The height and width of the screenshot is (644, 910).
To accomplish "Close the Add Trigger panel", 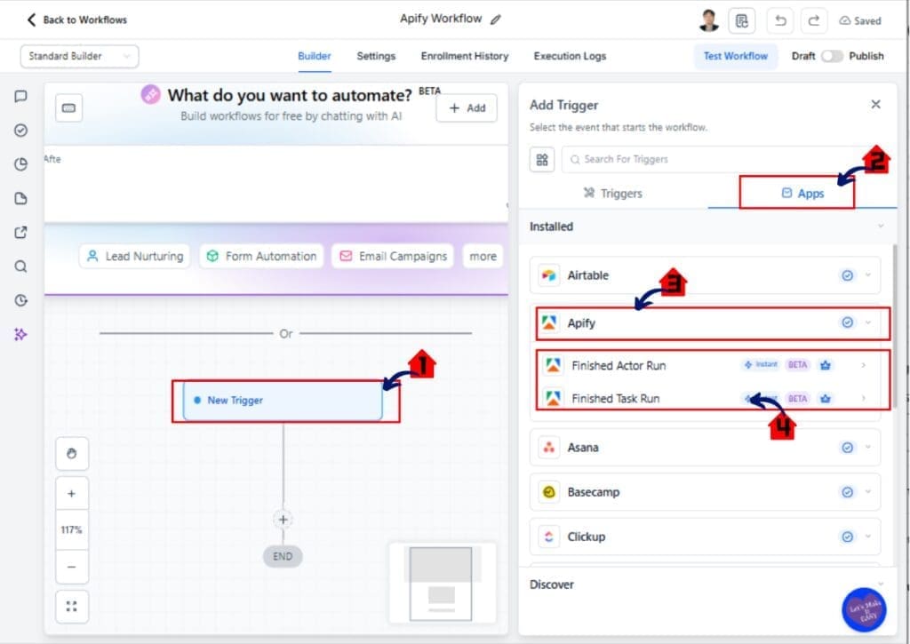I will pos(875,105).
